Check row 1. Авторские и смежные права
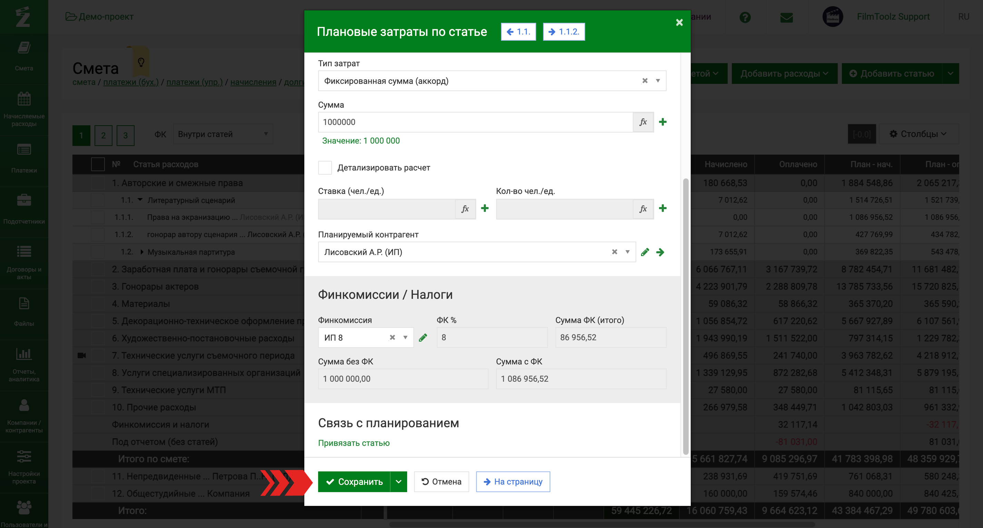Viewport: 983px width, 528px height. click(x=98, y=183)
